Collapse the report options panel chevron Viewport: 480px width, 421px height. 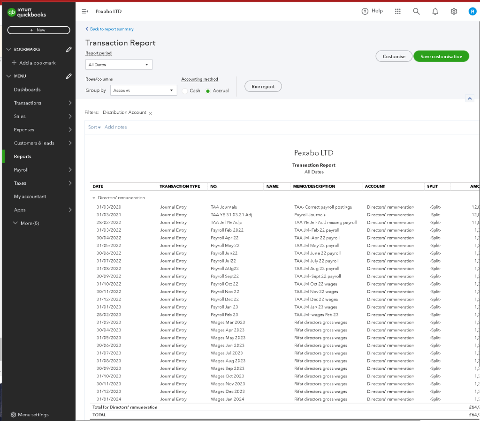(x=470, y=98)
